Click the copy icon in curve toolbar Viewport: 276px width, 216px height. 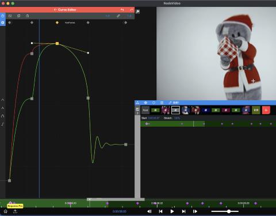pos(19,16)
